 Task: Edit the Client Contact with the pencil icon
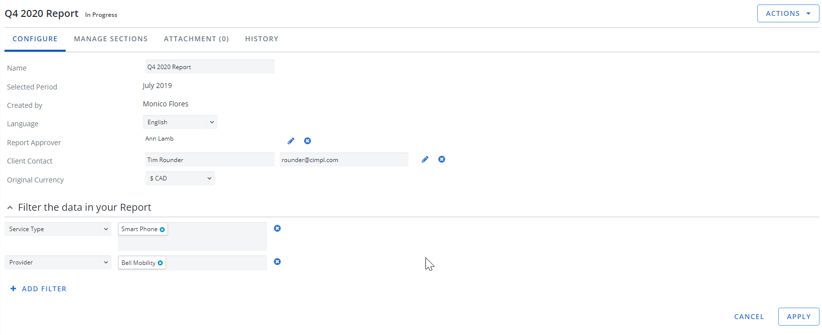click(x=425, y=160)
